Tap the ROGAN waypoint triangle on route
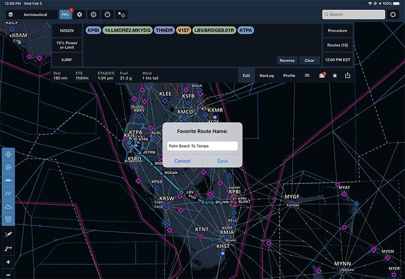This screenshot has width=405, height=279. pyautogui.click(x=161, y=173)
